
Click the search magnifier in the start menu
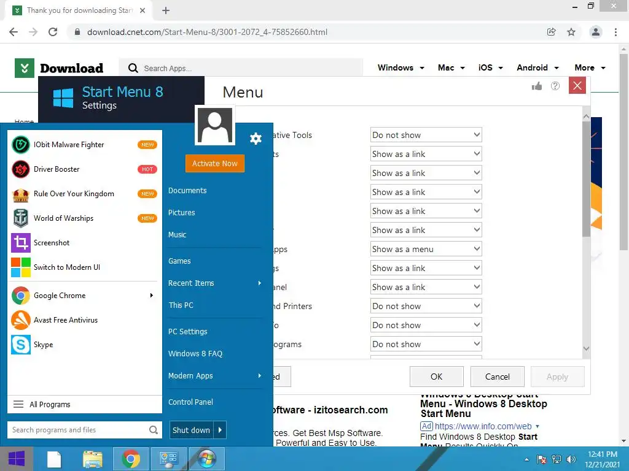coord(153,430)
